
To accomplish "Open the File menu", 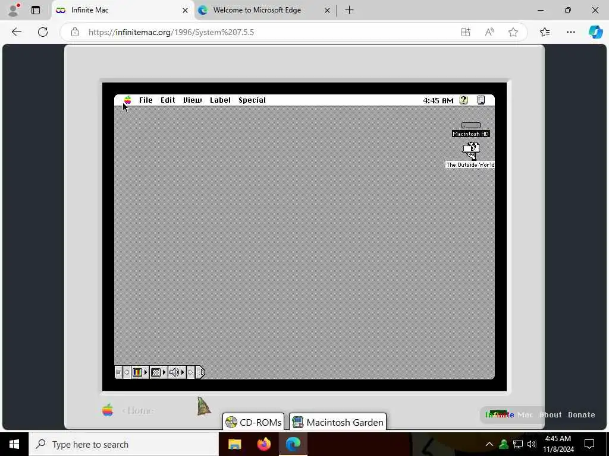I will click(146, 100).
